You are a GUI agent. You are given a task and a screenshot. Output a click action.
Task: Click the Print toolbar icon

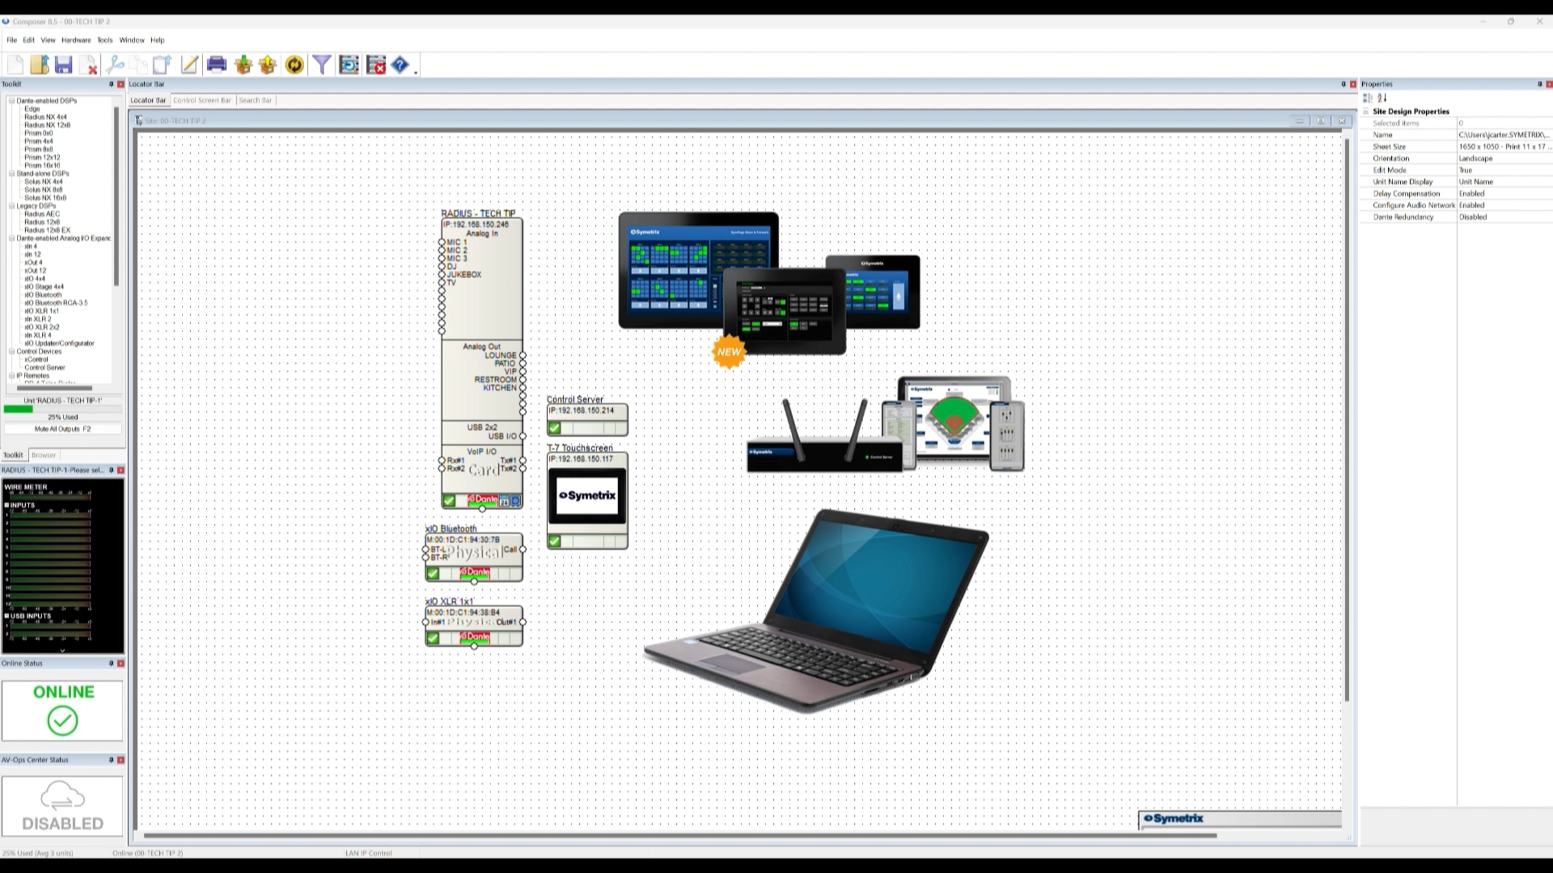tap(216, 65)
